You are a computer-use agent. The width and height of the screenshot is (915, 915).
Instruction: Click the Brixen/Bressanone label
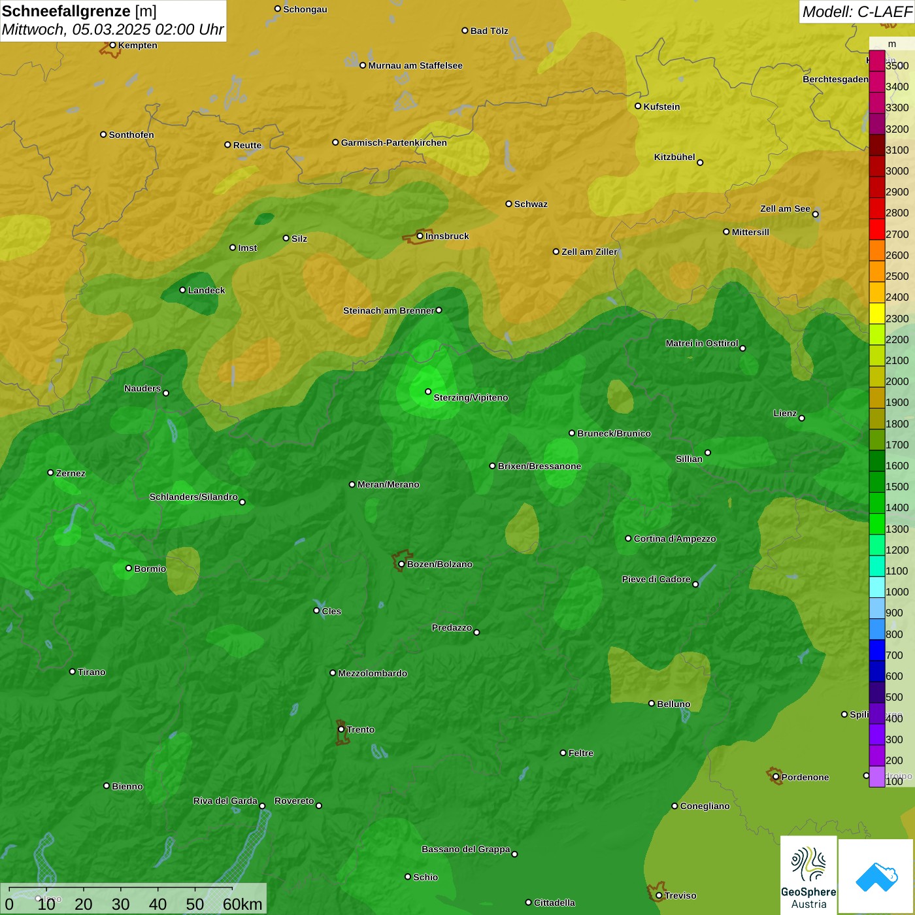[539, 466]
